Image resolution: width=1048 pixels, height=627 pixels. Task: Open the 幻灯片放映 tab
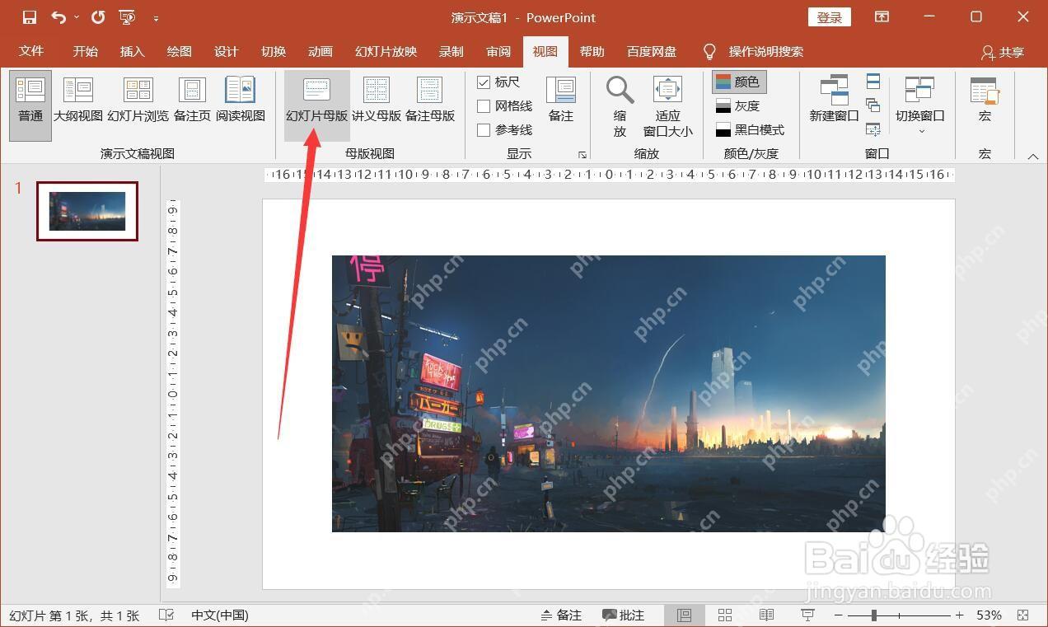point(386,51)
